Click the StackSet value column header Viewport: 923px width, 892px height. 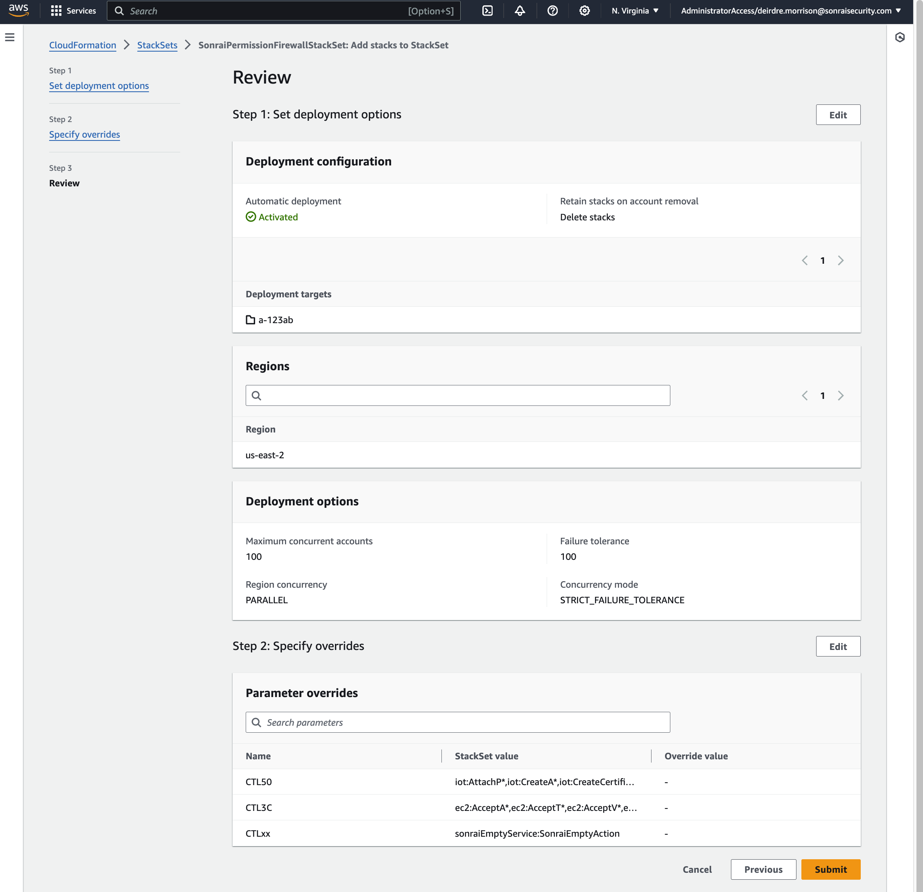click(x=486, y=756)
